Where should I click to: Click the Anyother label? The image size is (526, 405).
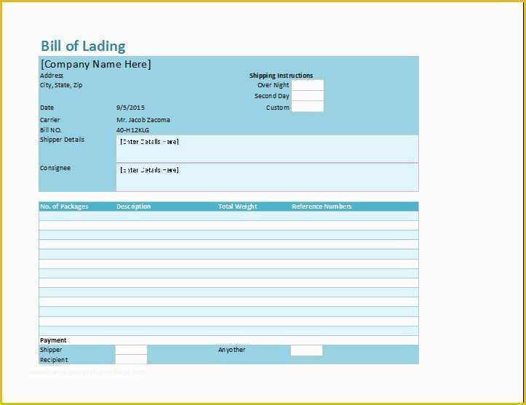pyautogui.click(x=232, y=350)
